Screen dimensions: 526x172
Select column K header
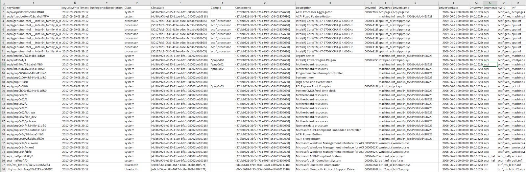415,3
